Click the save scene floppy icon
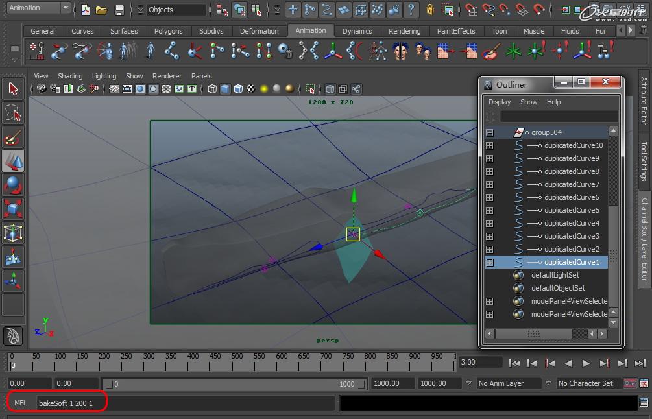 (x=119, y=10)
